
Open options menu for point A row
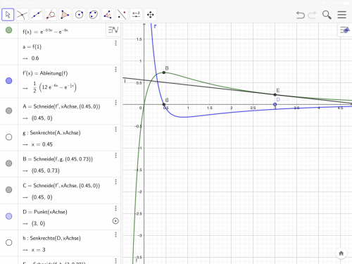[x=115, y=103]
